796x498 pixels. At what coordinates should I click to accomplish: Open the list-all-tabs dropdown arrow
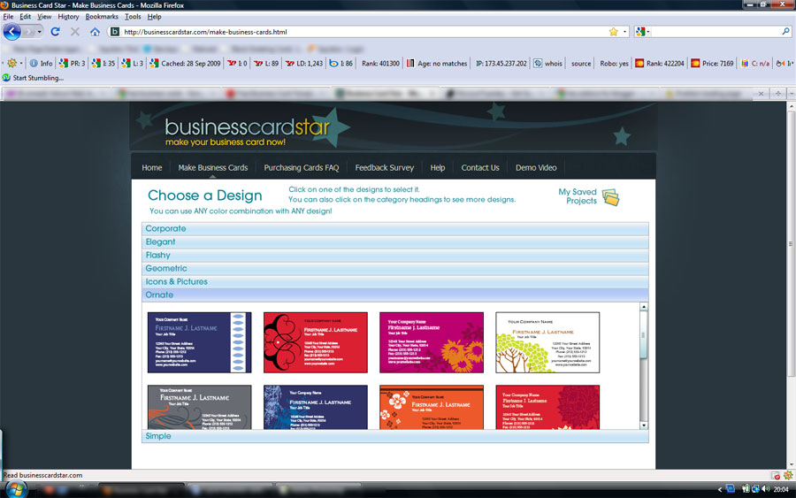point(791,94)
